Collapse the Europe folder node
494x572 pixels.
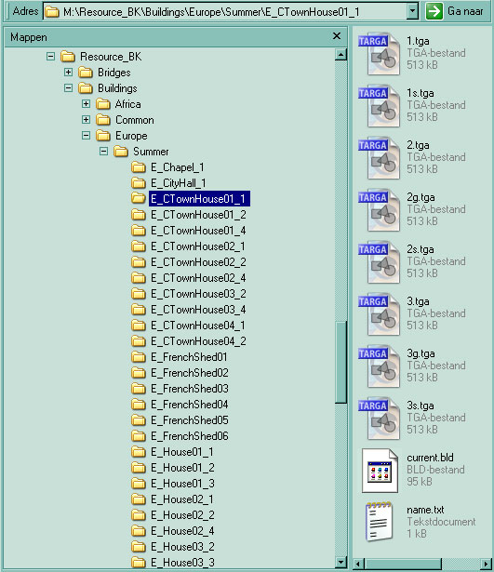point(87,136)
